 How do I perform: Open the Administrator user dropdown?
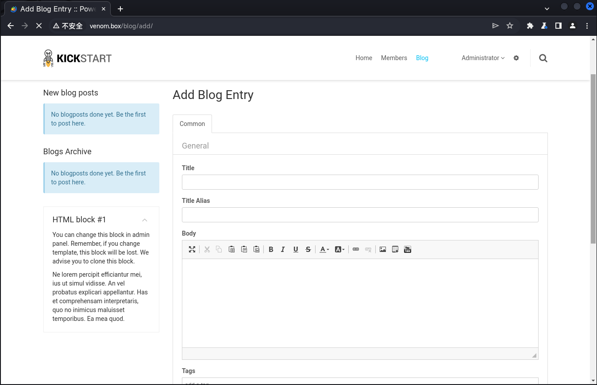coord(483,58)
